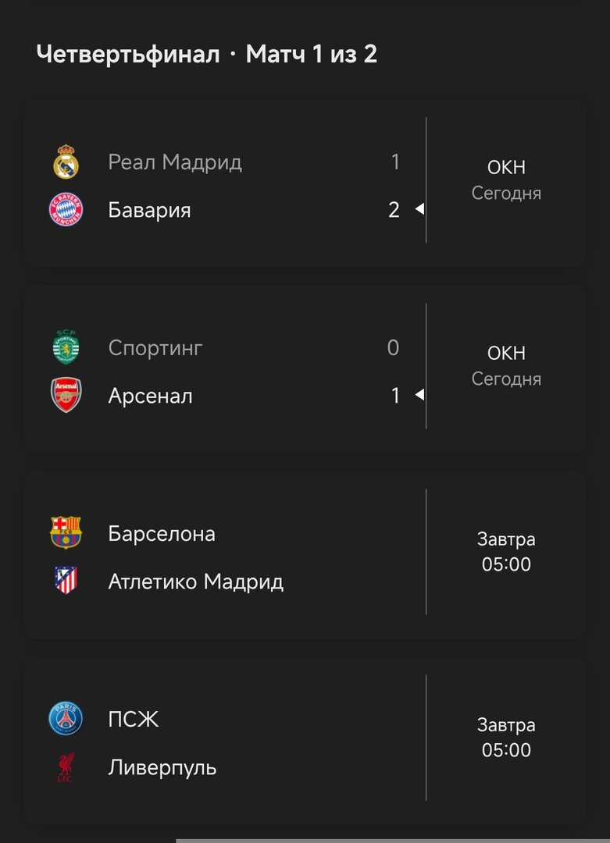Tap the Атлетико Мадрид team name
Viewport: 610px width, 843px height.
click(196, 582)
